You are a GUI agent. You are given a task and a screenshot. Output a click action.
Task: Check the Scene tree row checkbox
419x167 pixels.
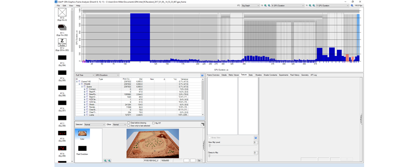pyautogui.click(x=85, y=86)
